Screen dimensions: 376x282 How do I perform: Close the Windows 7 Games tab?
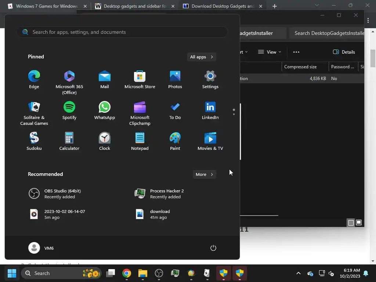click(x=85, y=6)
